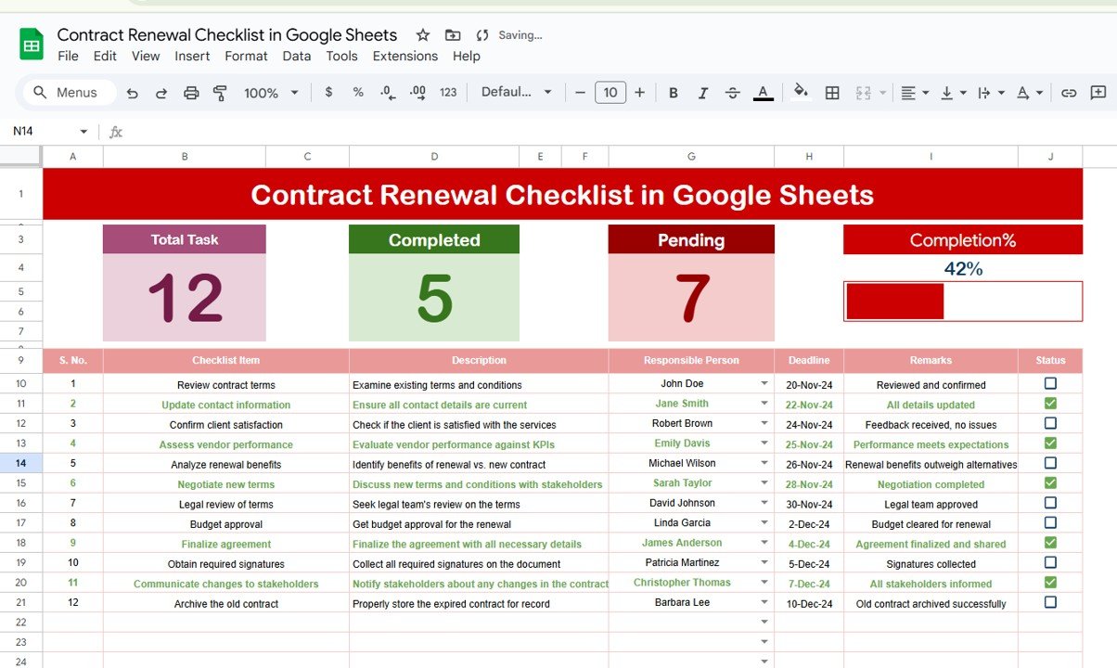This screenshot has height=668, width=1117.
Task: Open the Extensions menu
Action: click(405, 56)
